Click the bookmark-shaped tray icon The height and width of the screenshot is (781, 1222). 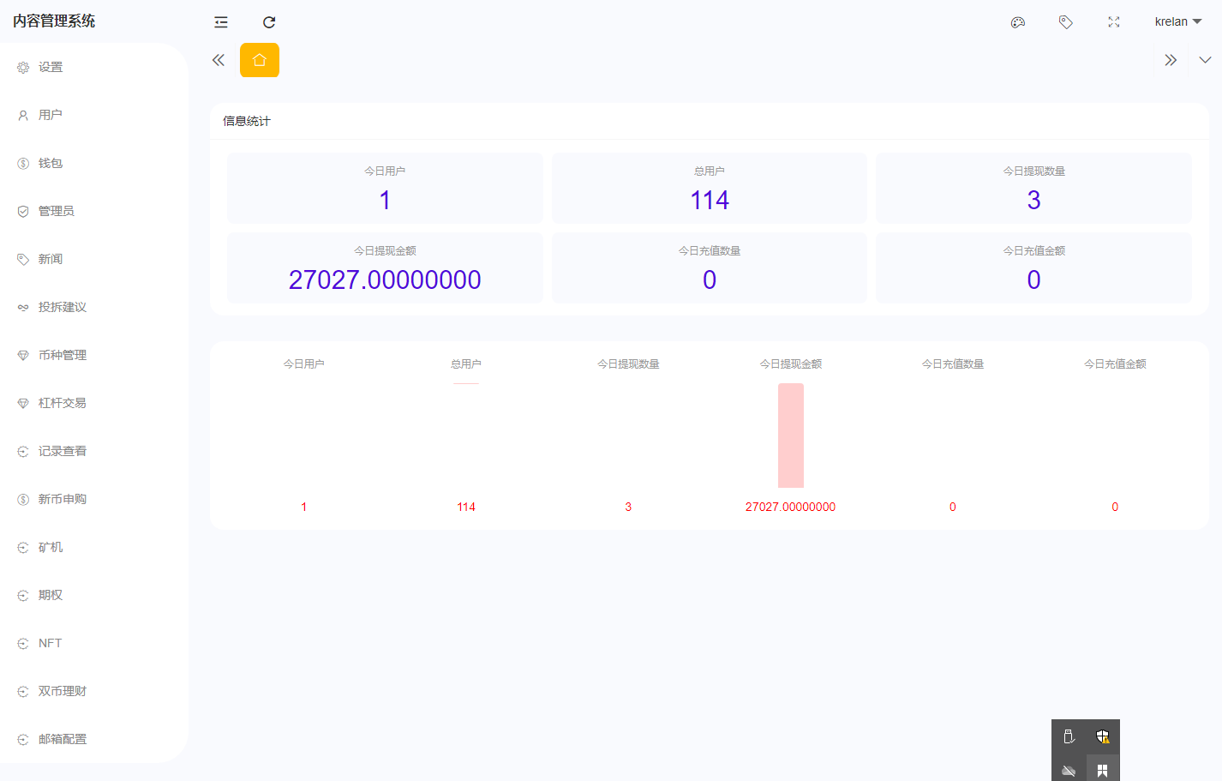[1103, 771]
